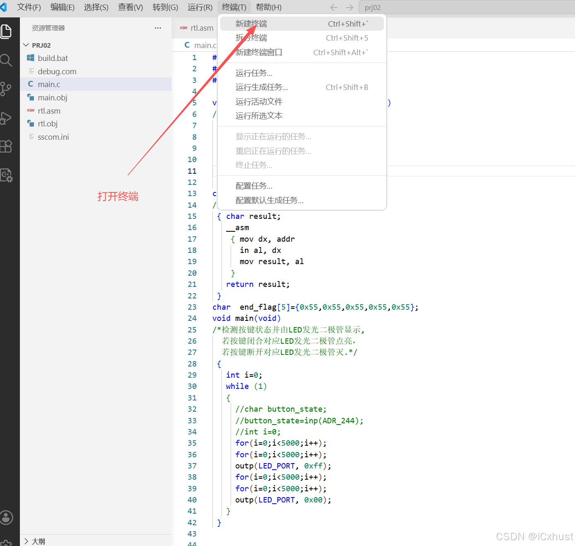Choose 配置任务... from the menu

302,186
